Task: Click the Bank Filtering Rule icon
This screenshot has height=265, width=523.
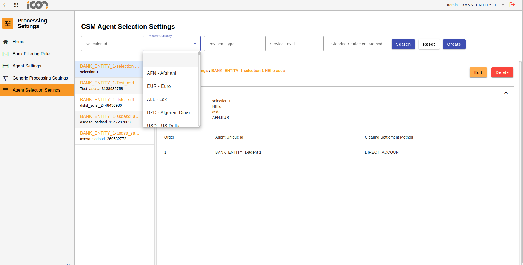Action: point(6,54)
